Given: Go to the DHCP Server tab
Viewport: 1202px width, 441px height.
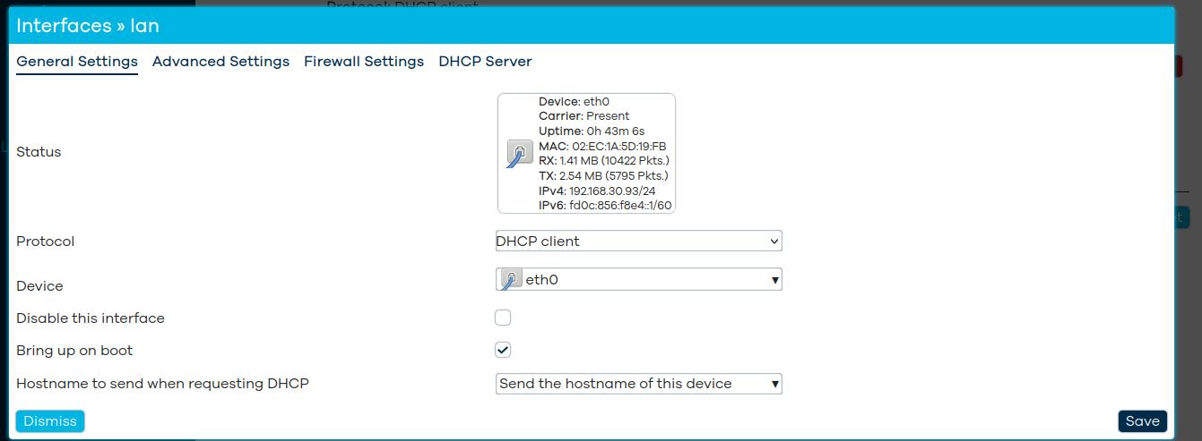Looking at the screenshot, I should pos(485,62).
